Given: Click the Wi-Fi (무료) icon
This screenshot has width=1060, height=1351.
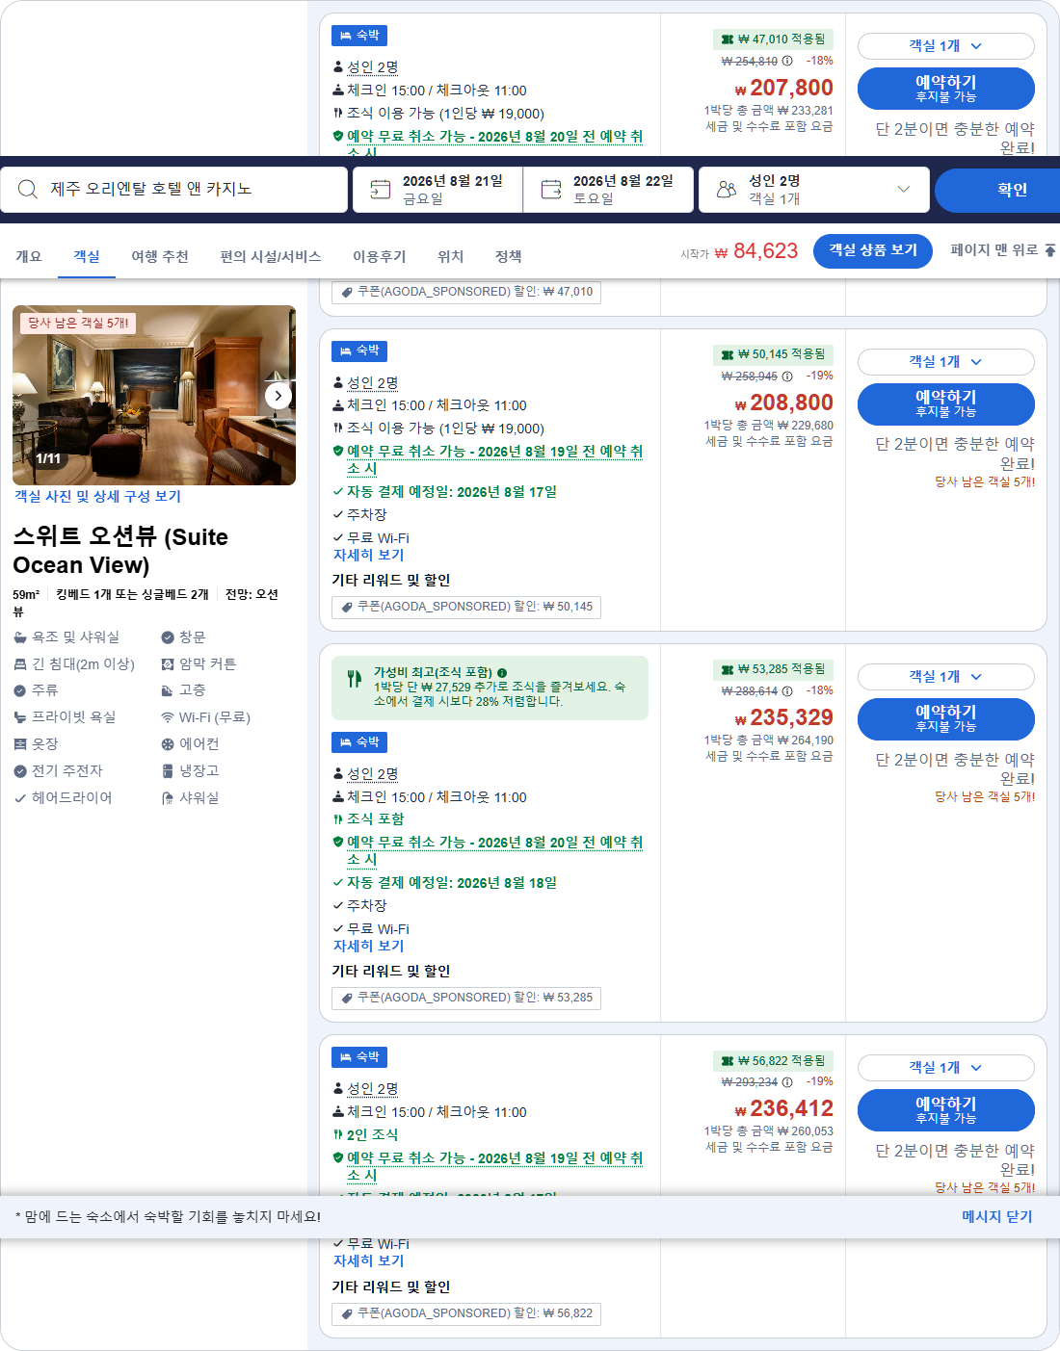Looking at the screenshot, I should (x=168, y=717).
